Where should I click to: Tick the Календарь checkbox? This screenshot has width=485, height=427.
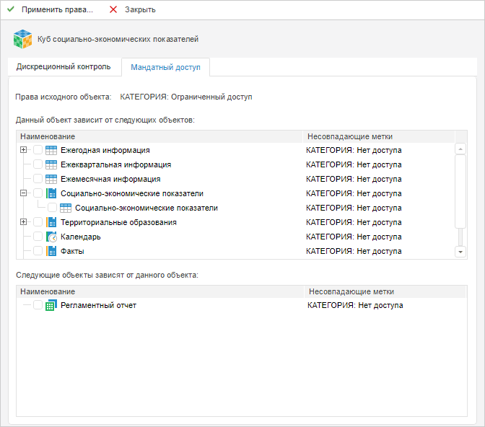pyautogui.click(x=38, y=237)
